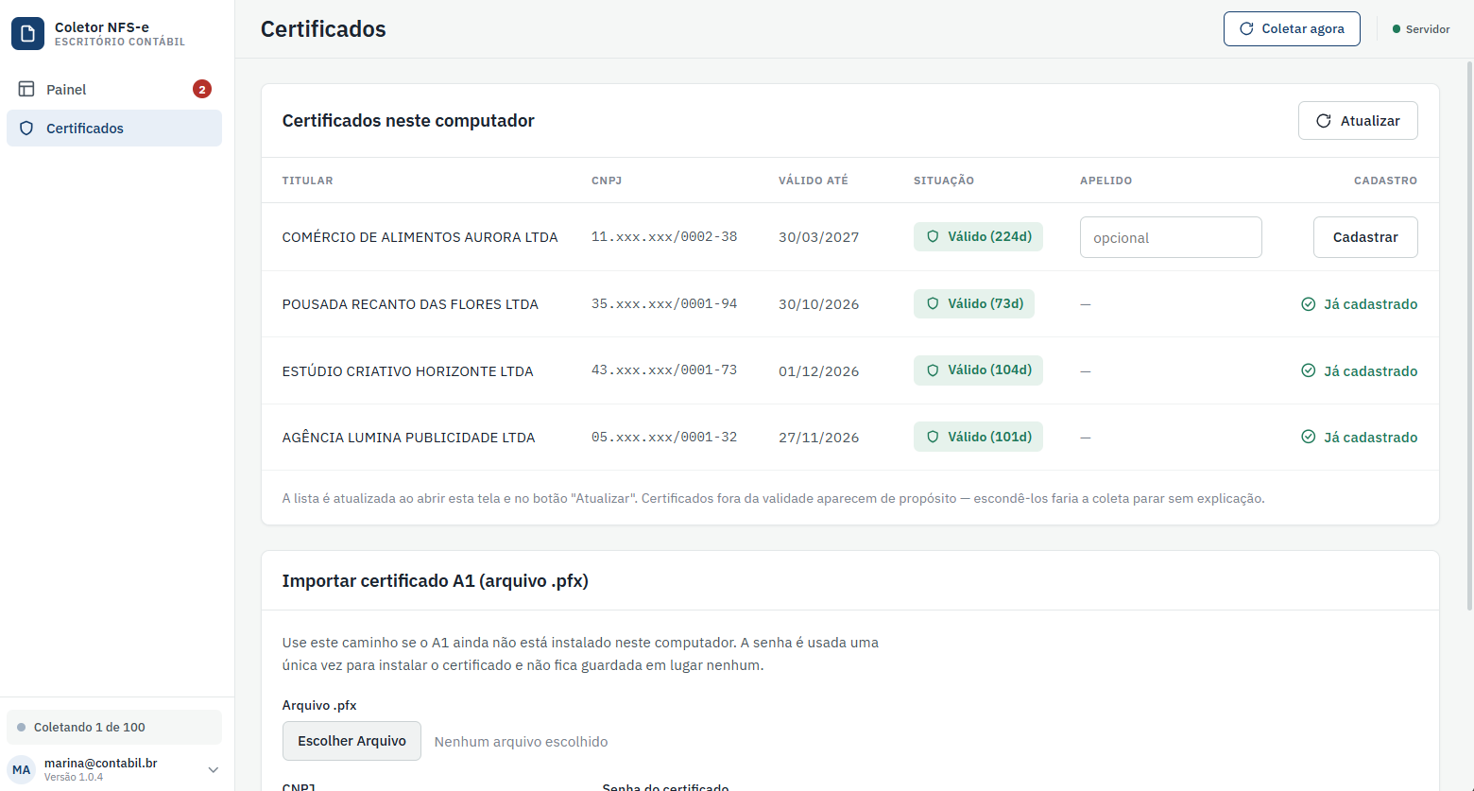
Task: Click the Coletor NFS-e document logo icon
Action: coord(27,34)
